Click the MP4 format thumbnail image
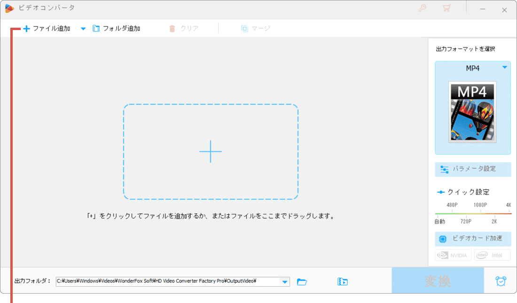Screen dimensions: 517x303 (472, 112)
